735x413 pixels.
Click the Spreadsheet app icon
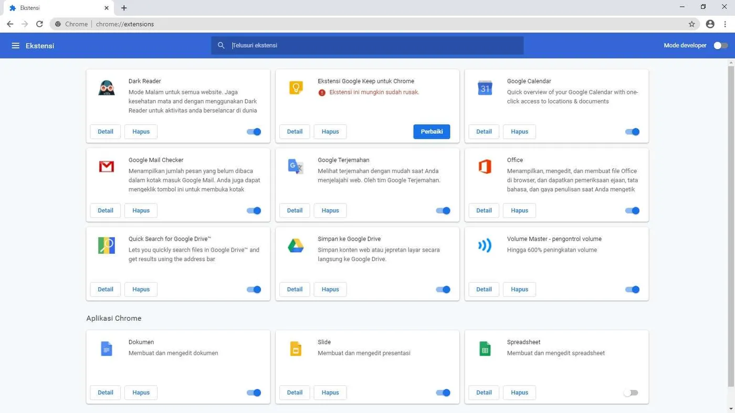tap(485, 349)
